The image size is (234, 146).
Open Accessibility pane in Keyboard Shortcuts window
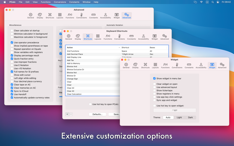[144, 37]
